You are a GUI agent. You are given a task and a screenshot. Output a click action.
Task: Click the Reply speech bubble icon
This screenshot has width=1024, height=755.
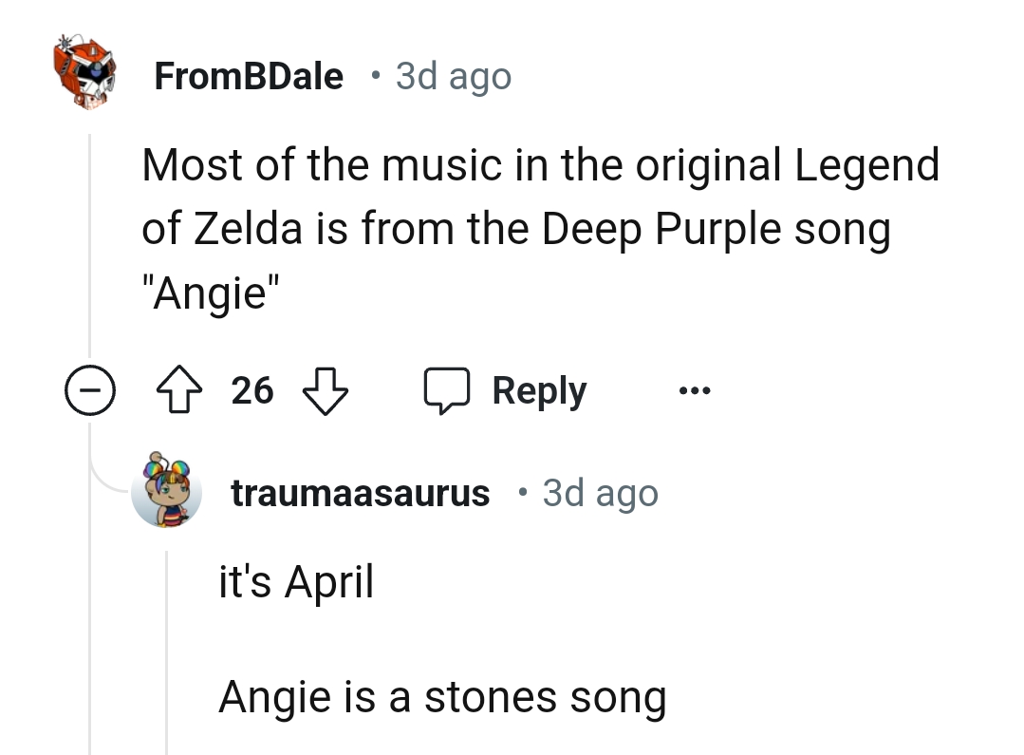(x=447, y=389)
